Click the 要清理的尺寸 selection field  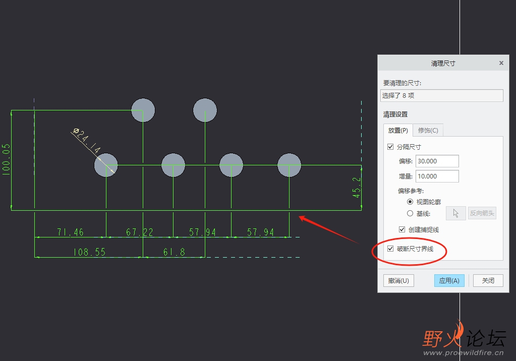pyautogui.click(x=442, y=95)
